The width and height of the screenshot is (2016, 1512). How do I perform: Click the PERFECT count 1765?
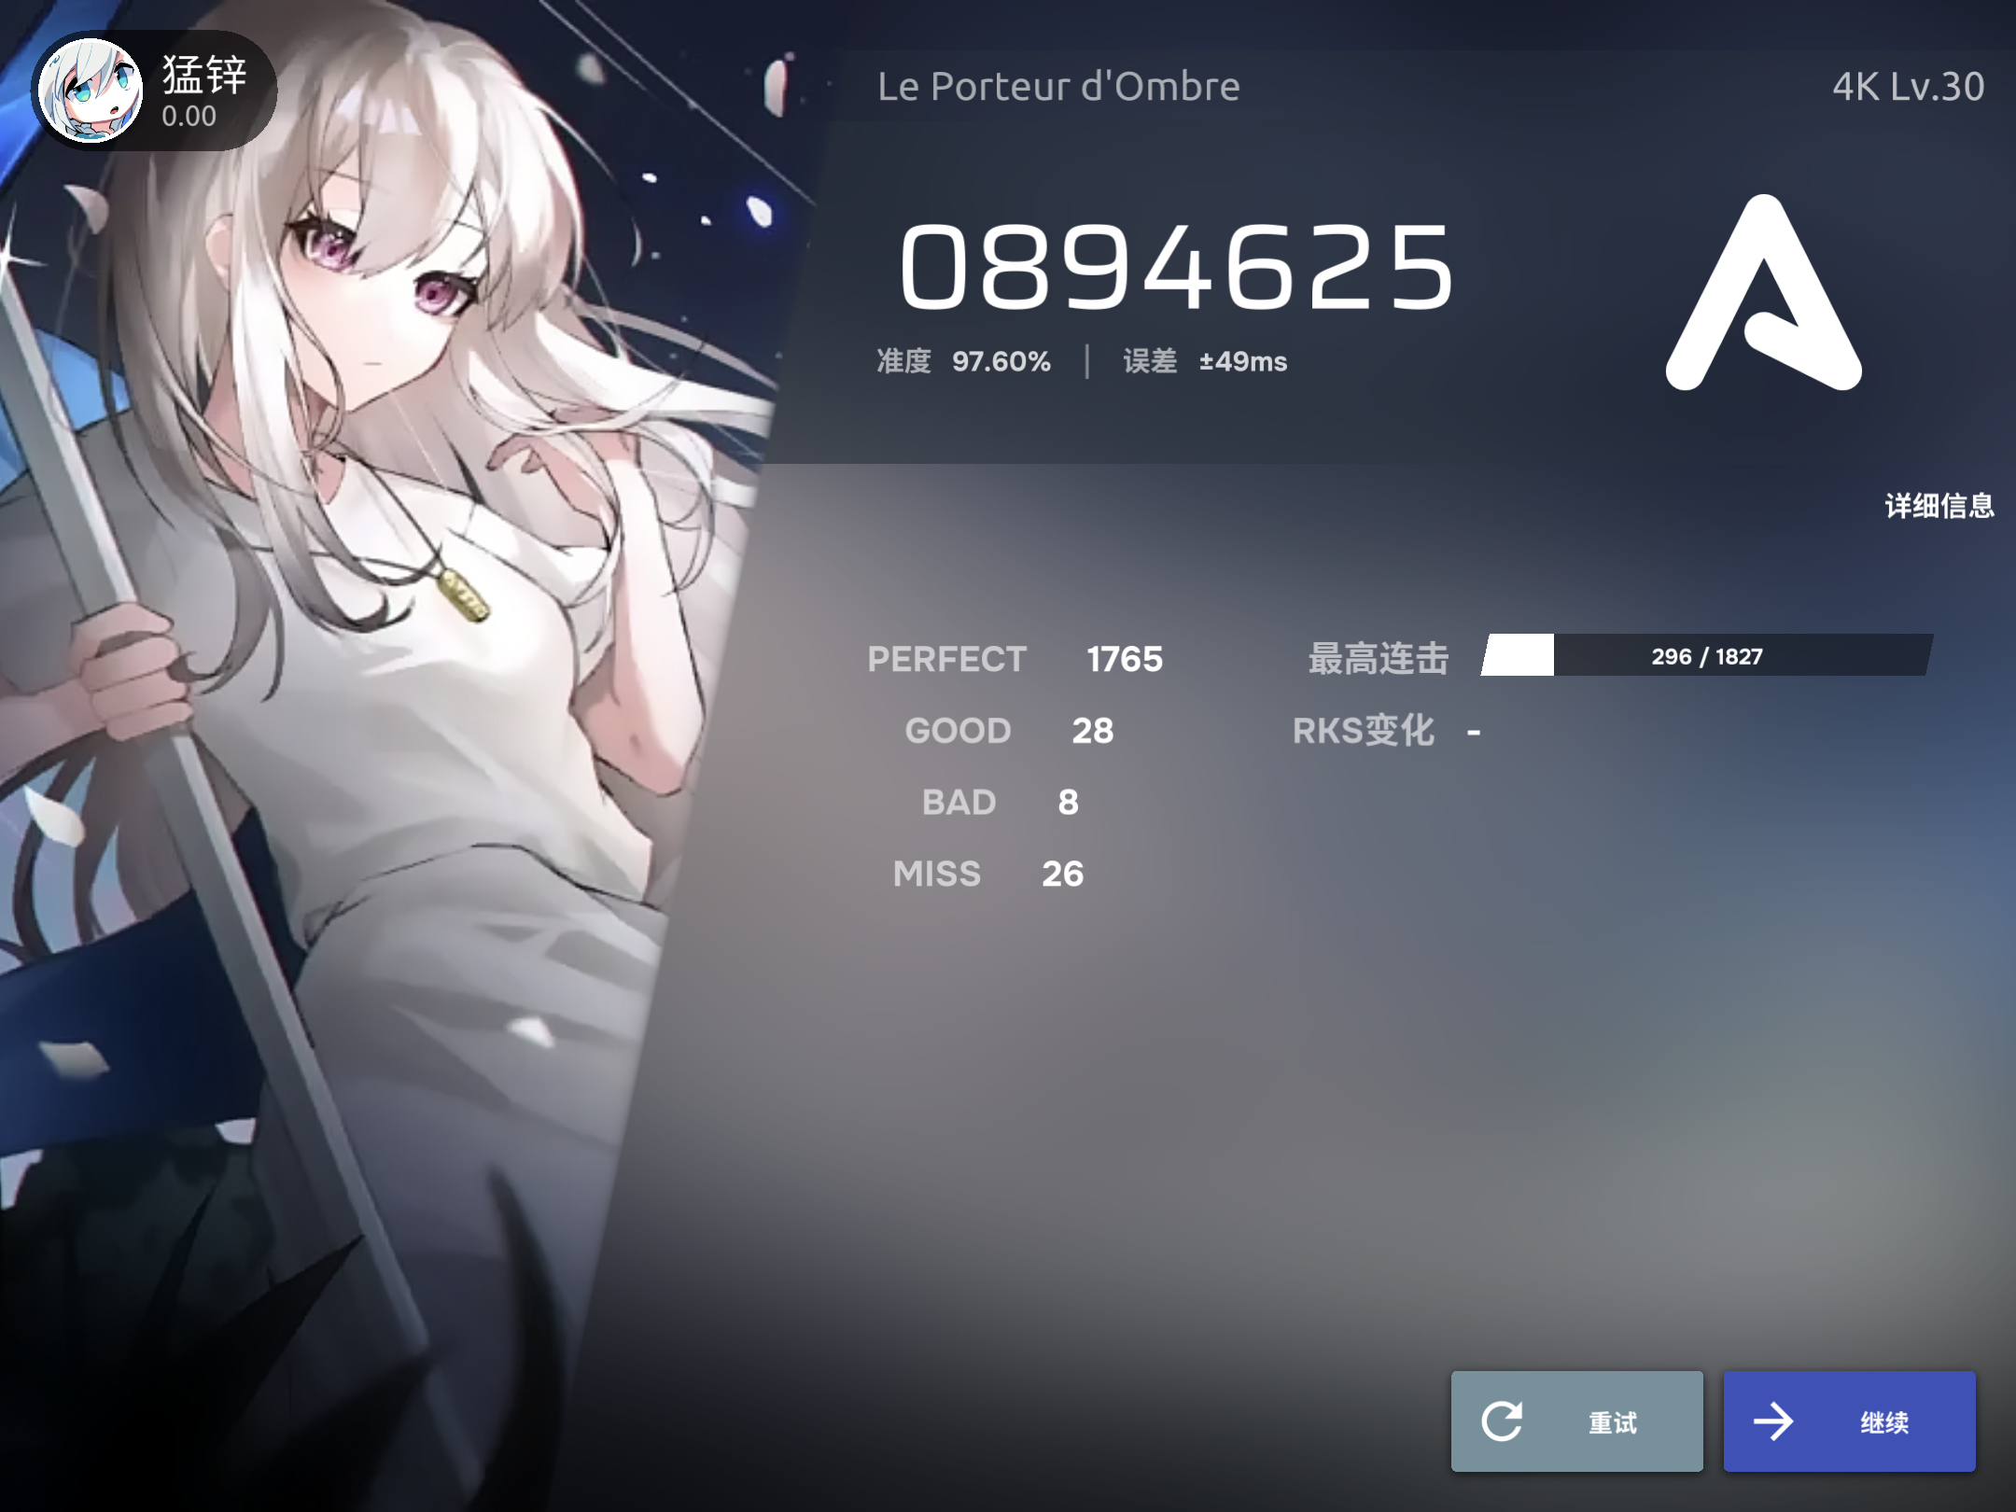click(x=1125, y=659)
